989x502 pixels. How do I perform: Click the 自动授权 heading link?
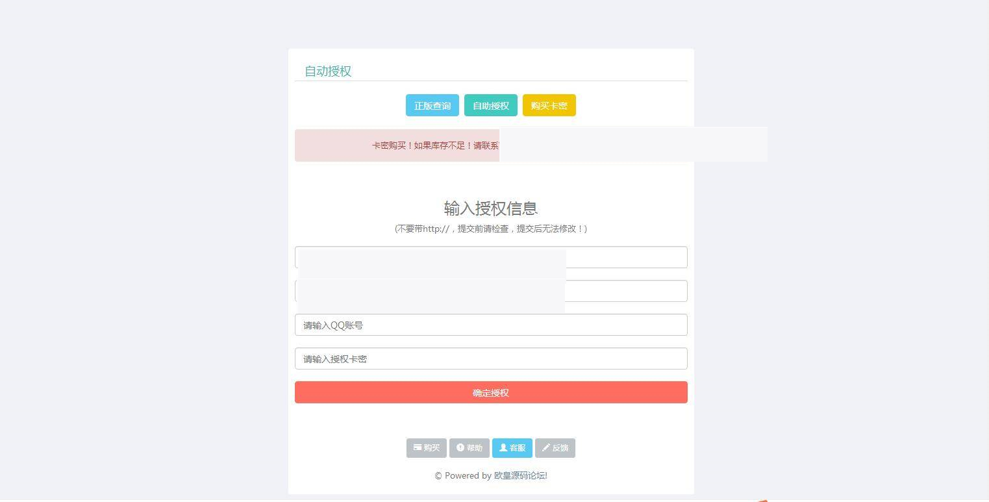(327, 71)
